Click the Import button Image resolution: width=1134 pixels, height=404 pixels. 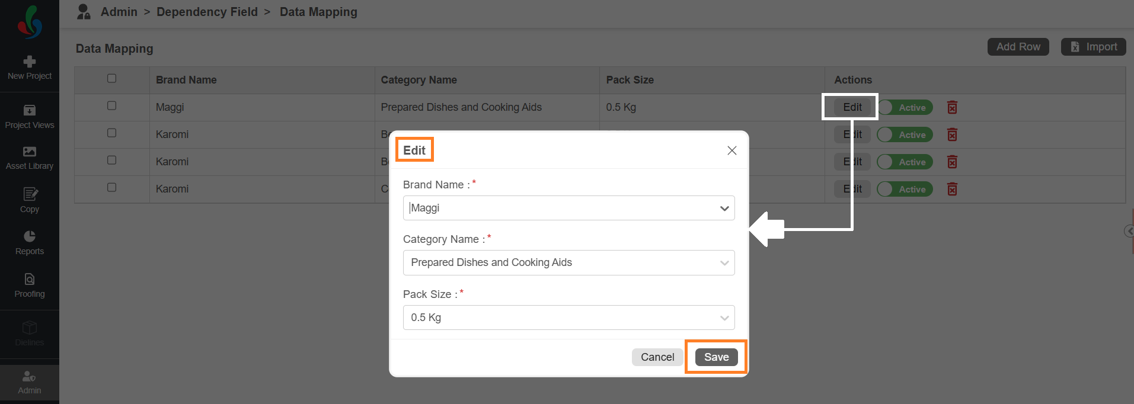point(1094,47)
